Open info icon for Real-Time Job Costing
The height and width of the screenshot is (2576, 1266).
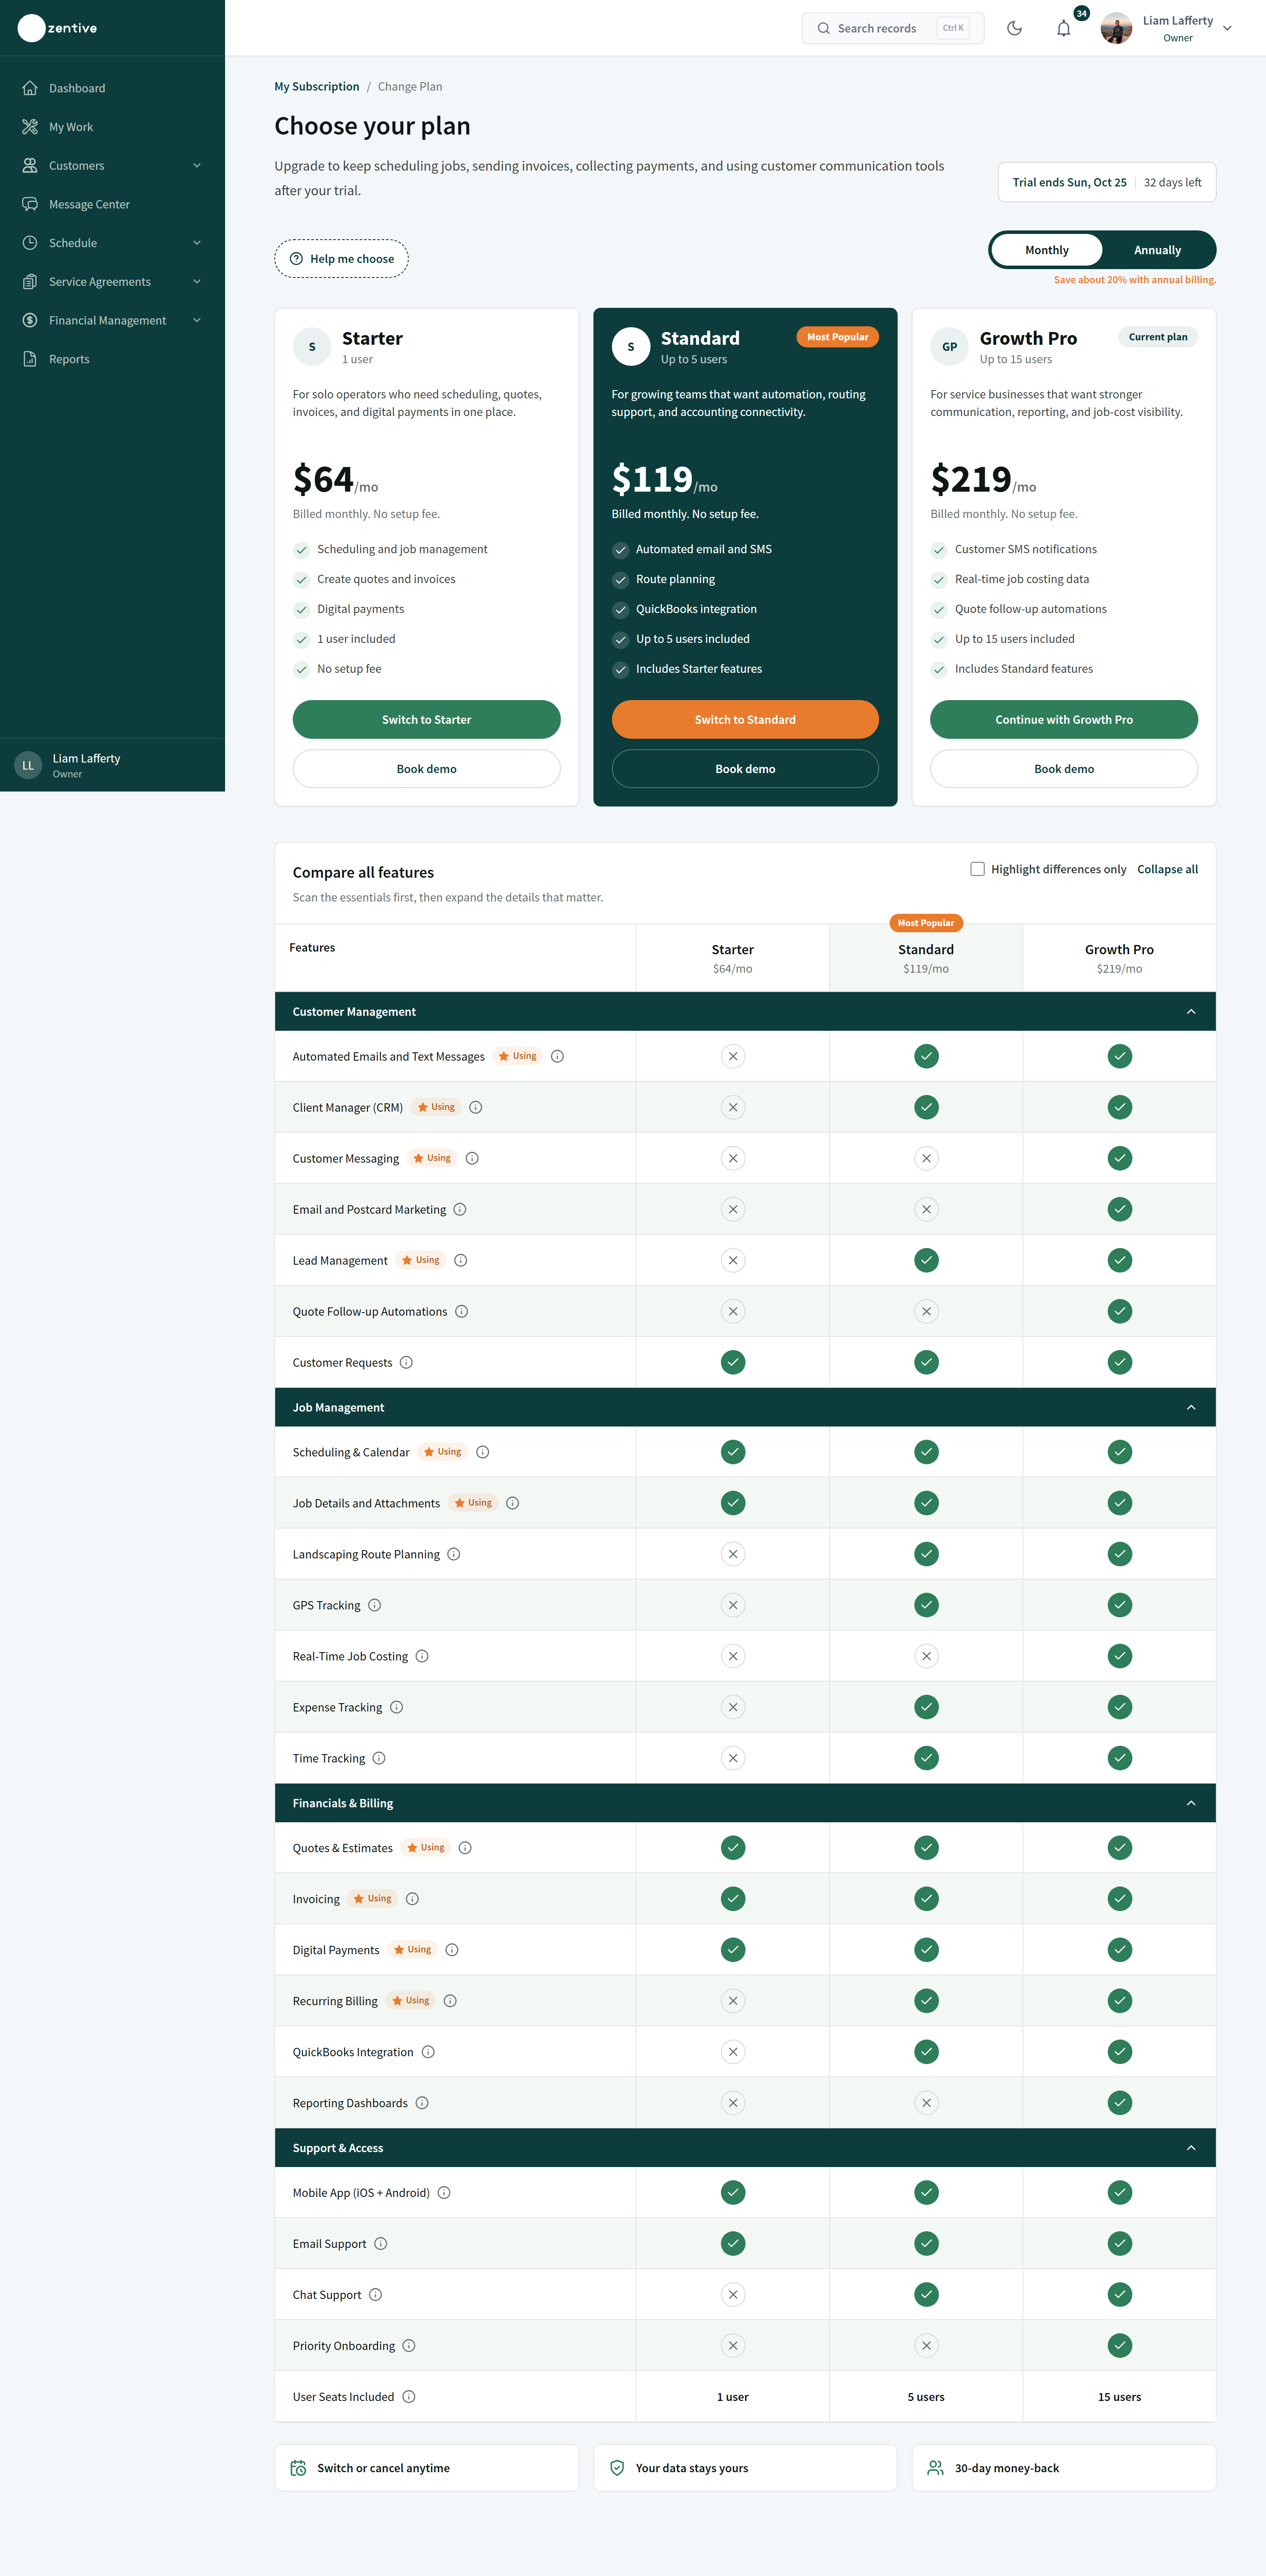pos(422,1656)
